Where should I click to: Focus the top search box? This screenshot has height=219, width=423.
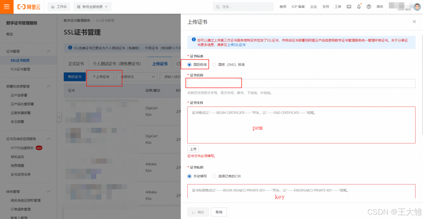coord(243,7)
